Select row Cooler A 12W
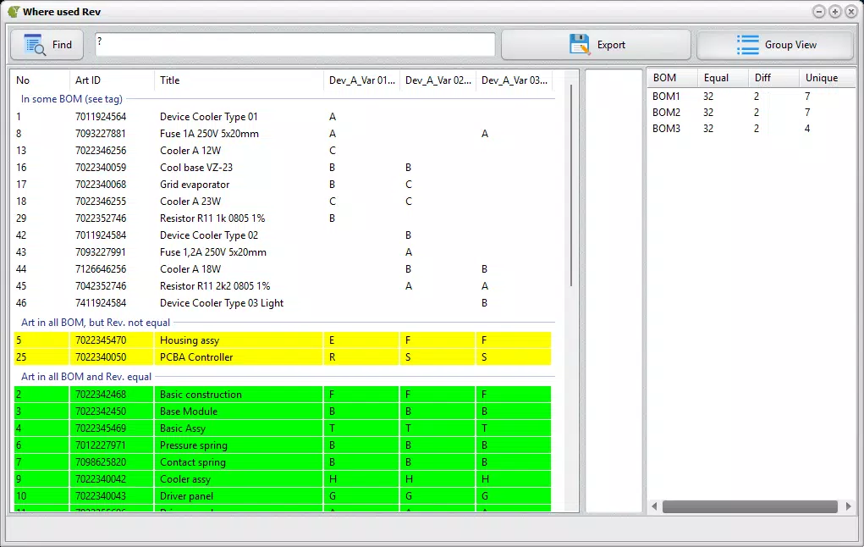The width and height of the screenshot is (864, 547). point(283,151)
